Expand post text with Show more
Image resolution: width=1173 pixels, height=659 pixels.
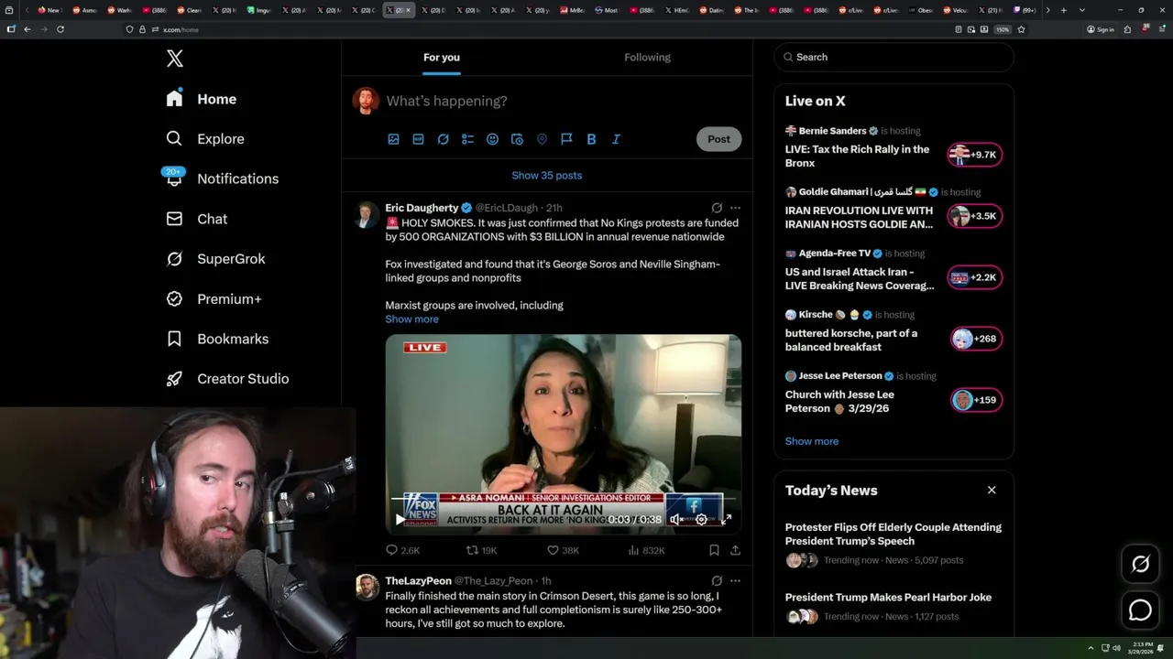coord(411,319)
